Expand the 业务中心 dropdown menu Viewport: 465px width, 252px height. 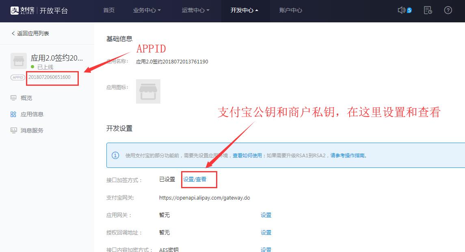click(x=147, y=11)
